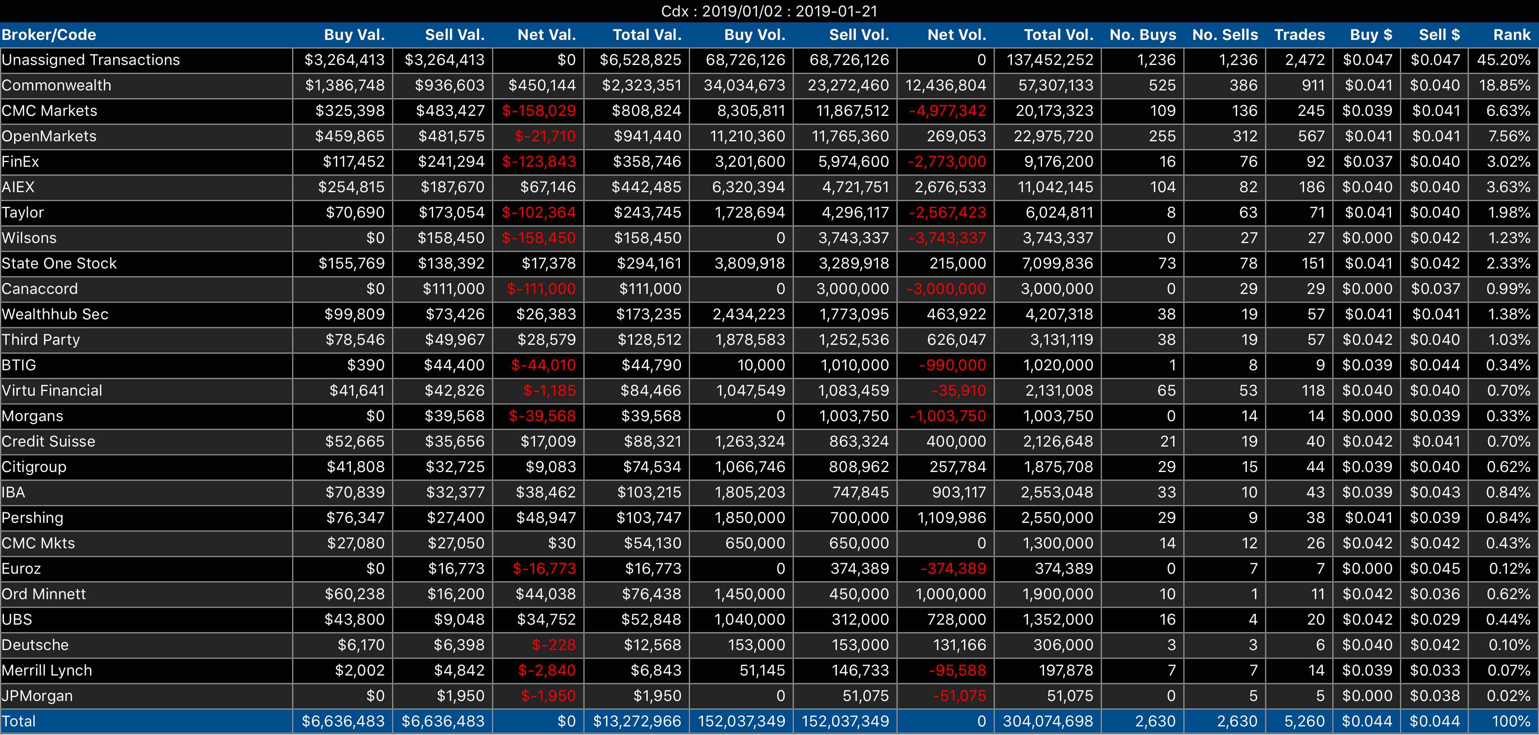This screenshot has height=735, width=1539.
Task: Click Total row trades count 5,260
Action: click(1304, 721)
